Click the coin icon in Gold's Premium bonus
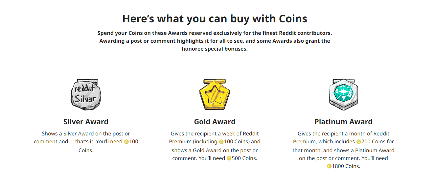 pos(221,142)
